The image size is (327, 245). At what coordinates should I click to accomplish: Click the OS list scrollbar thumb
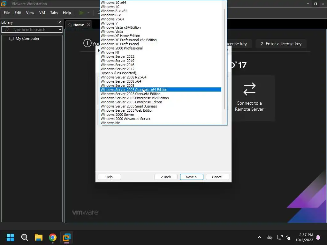pos(224,59)
